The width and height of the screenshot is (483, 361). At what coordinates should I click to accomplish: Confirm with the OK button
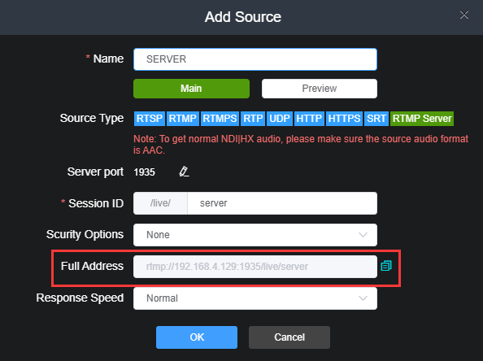click(x=197, y=337)
